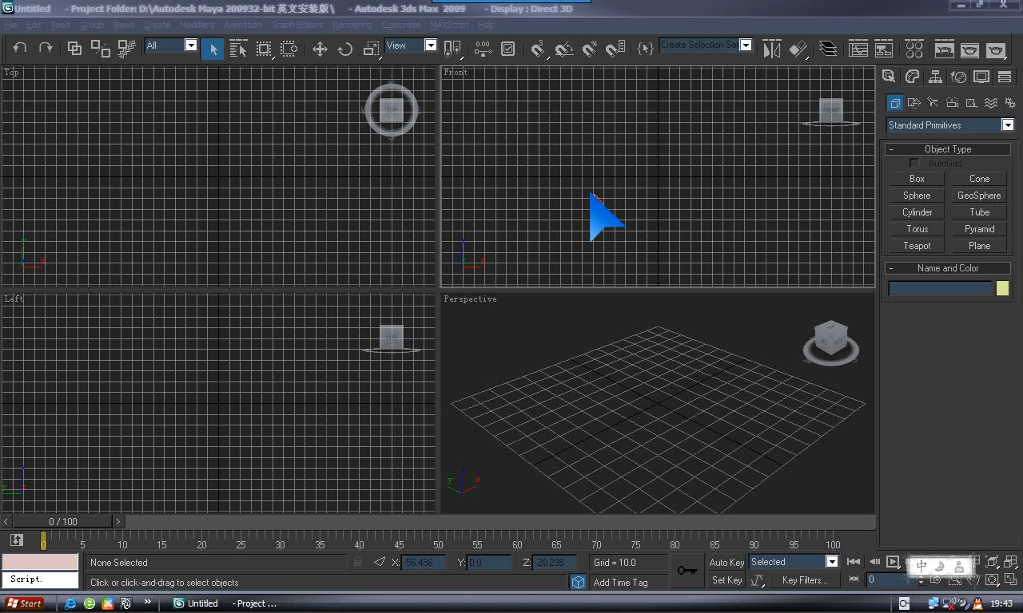Choose Rectangular Selection Region tool
This screenshot has height=613, width=1023.
[264, 49]
